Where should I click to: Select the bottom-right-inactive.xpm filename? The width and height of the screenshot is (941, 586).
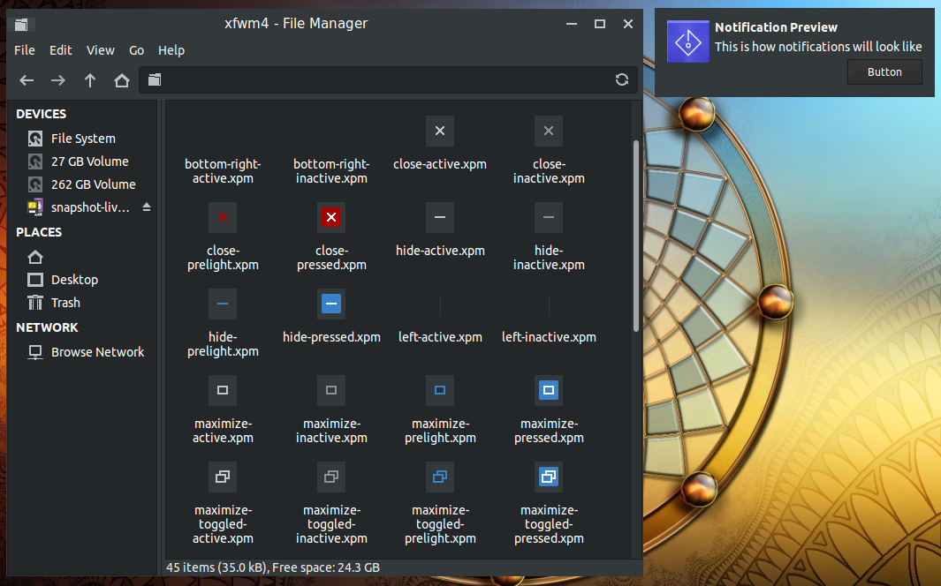331,171
